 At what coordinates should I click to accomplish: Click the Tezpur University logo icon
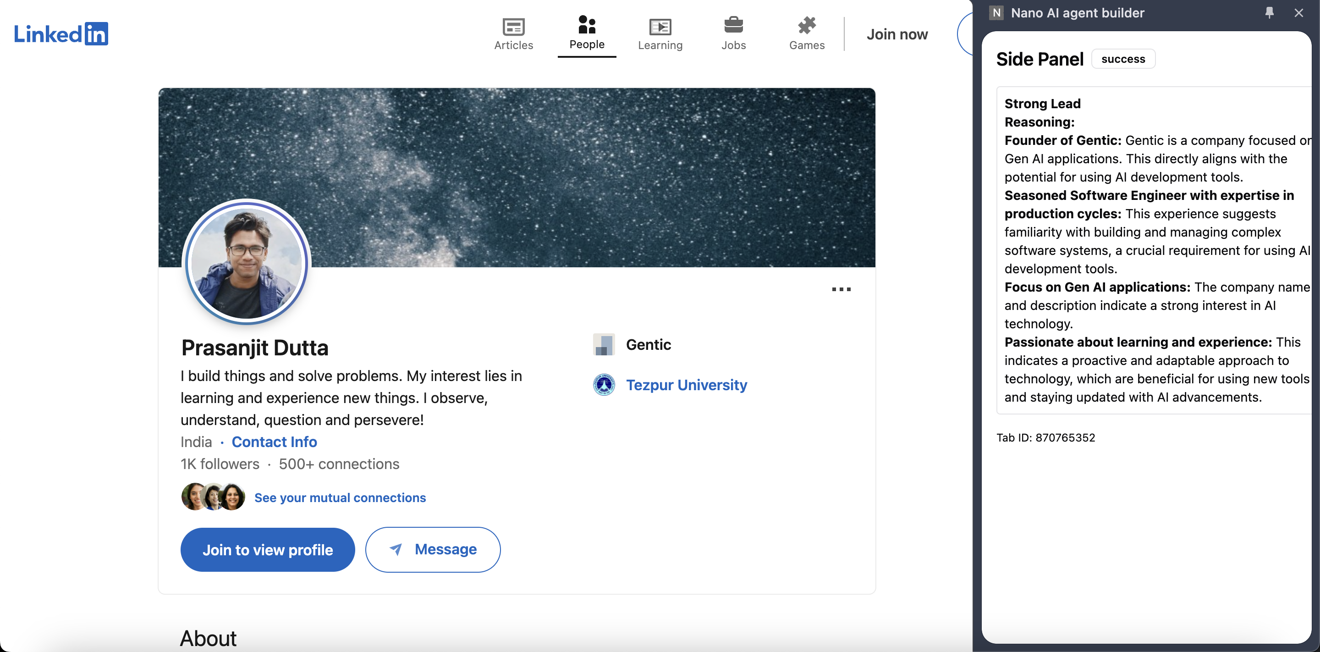pyautogui.click(x=604, y=384)
